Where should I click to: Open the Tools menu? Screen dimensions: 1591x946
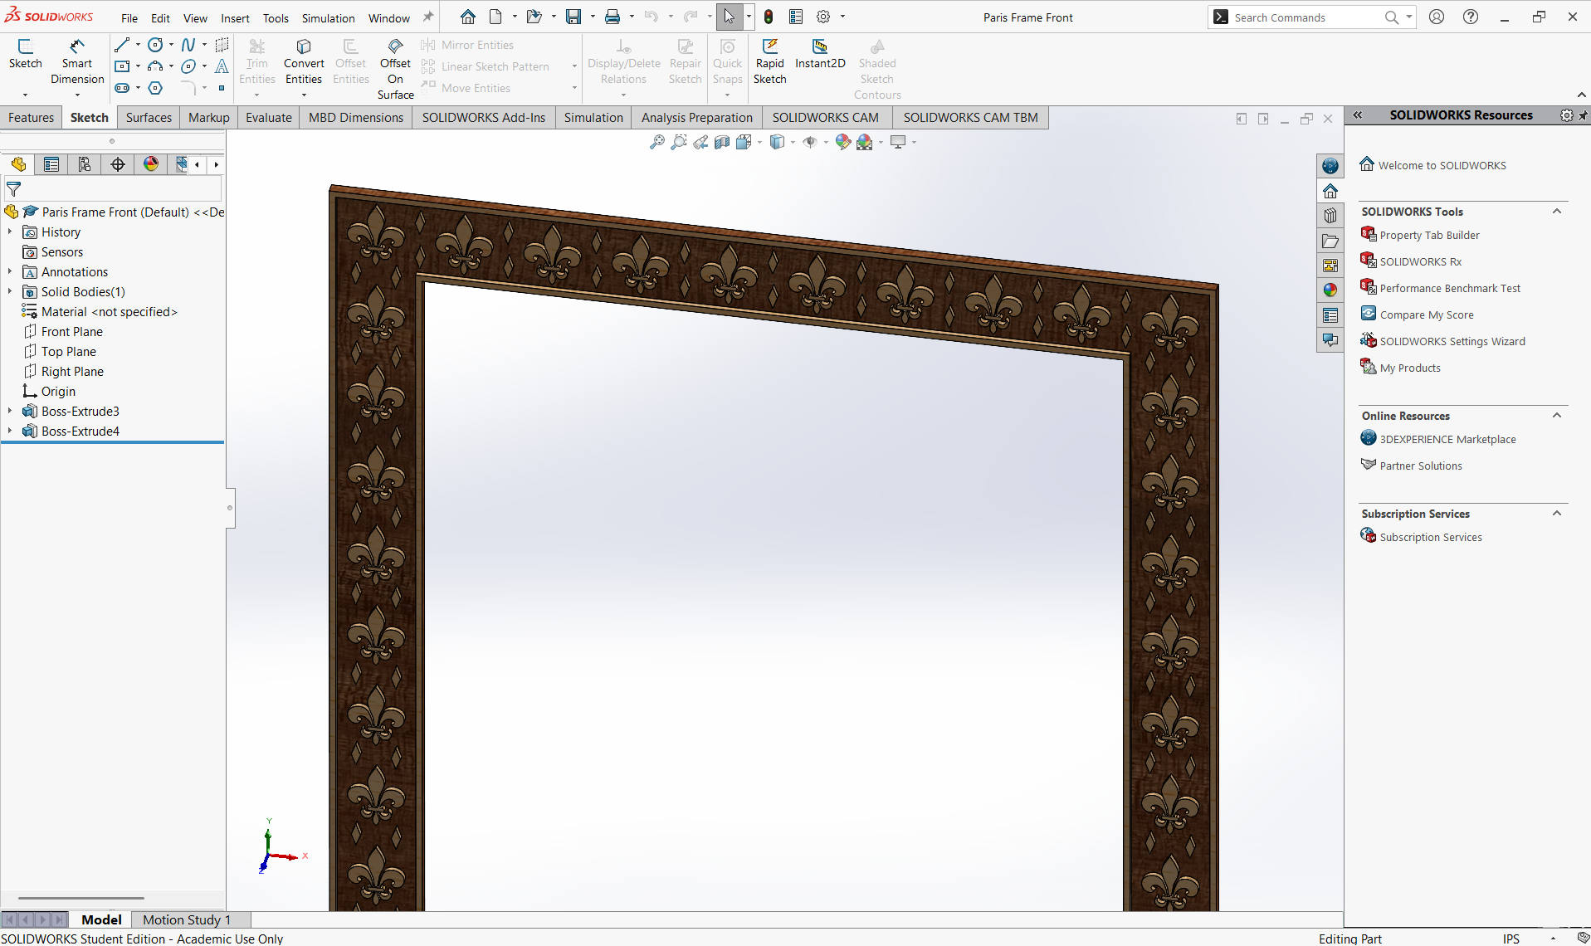pyautogui.click(x=276, y=18)
